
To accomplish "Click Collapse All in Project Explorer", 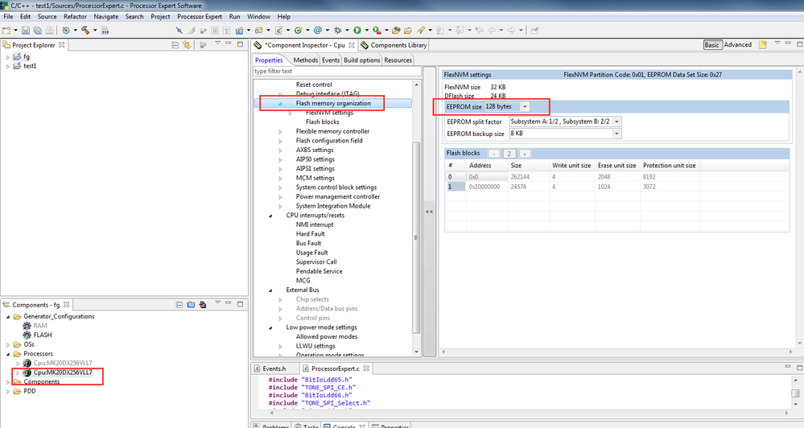I will point(175,45).
